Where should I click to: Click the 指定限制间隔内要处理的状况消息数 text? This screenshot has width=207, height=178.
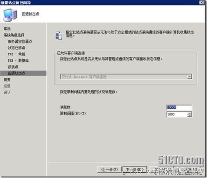coord(89,92)
